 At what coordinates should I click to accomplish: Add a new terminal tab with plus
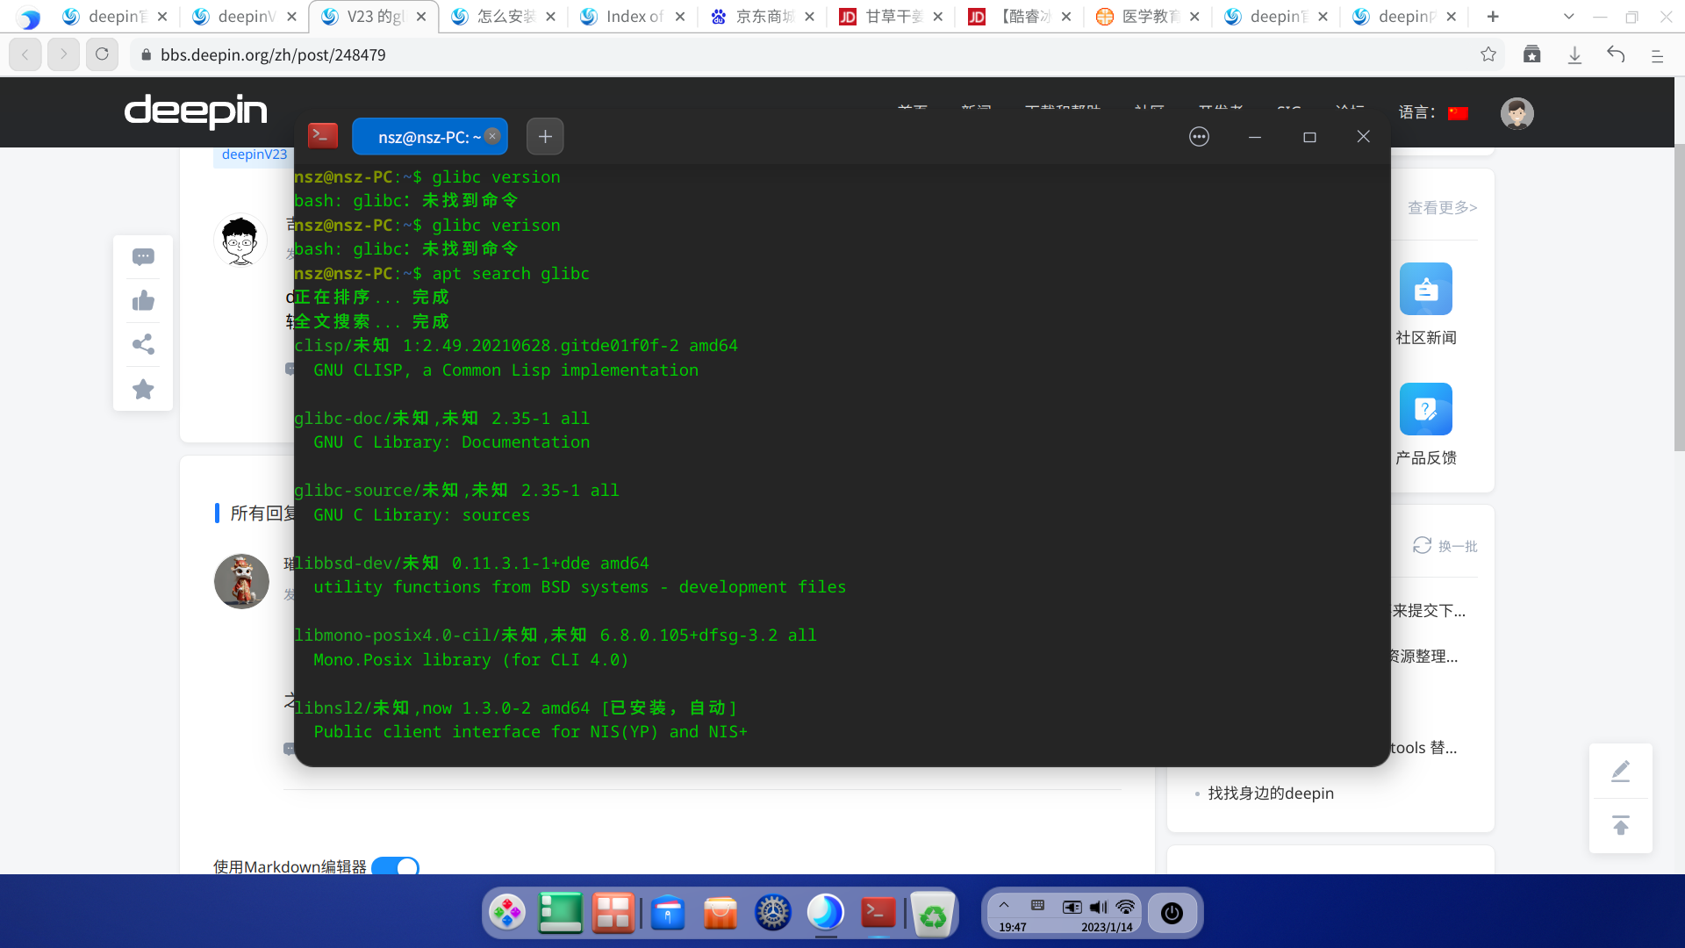click(x=545, y=137)
